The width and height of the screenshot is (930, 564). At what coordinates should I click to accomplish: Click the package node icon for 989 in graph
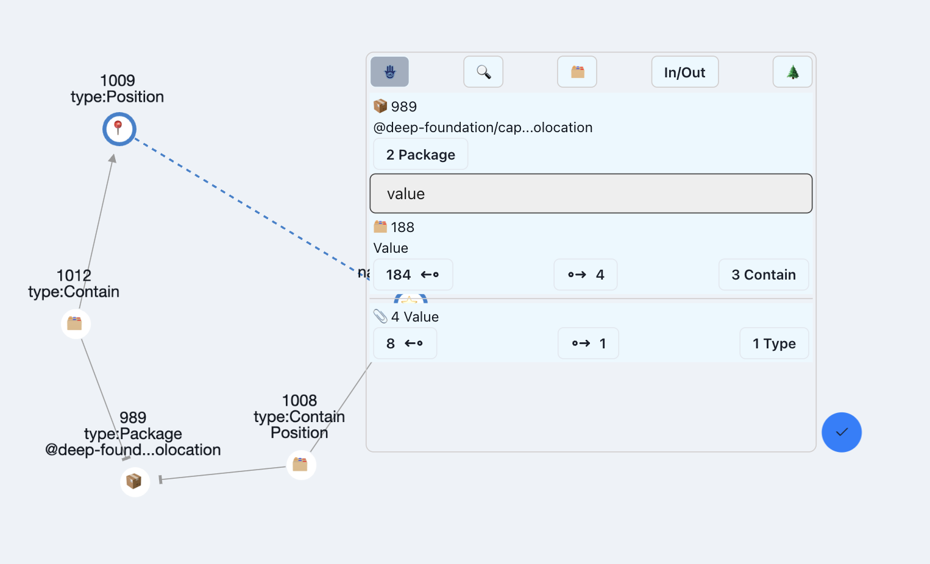tap(135, 482)
